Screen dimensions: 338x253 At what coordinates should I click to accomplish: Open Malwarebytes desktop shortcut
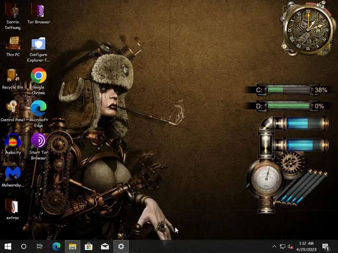(13, 177)
